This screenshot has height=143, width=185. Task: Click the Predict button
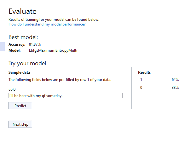[x=20, y=106]
